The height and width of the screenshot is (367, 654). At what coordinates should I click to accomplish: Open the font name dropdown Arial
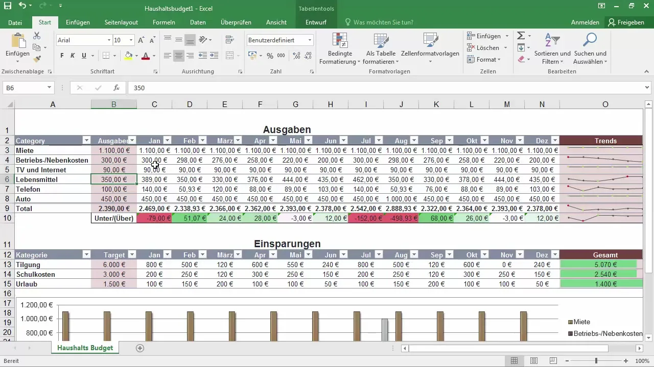tap(109, 40)
